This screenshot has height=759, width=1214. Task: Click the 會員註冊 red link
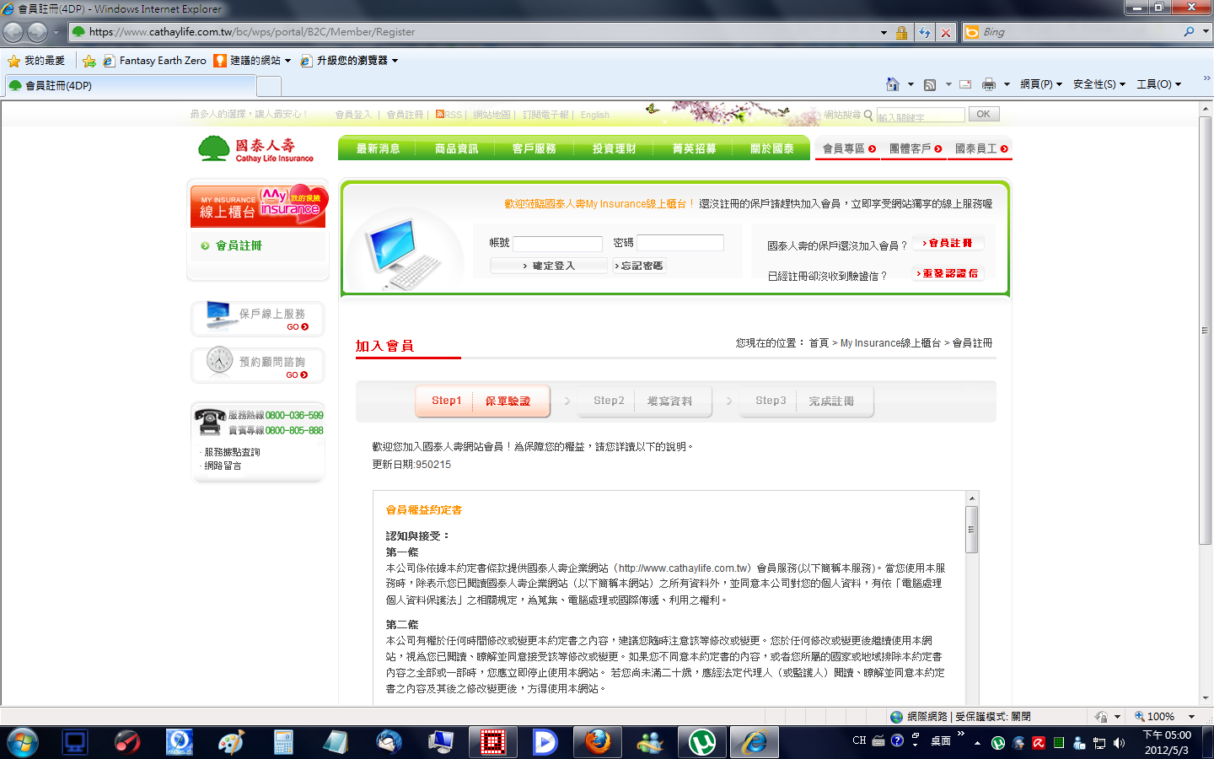[x=949, y=243]
